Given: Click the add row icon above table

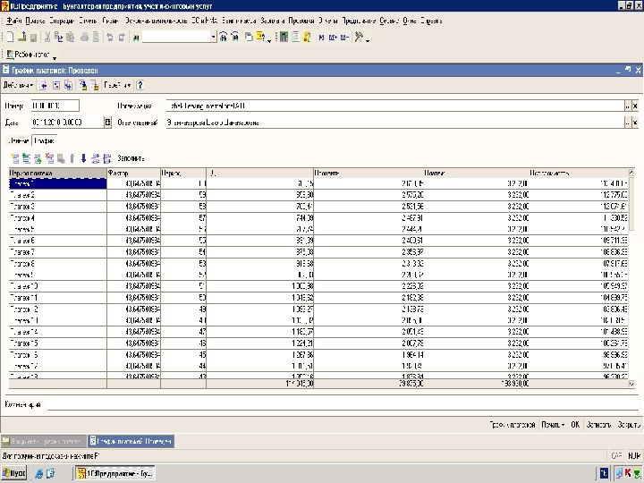Looking at the screenshot, I should point(14,157).
